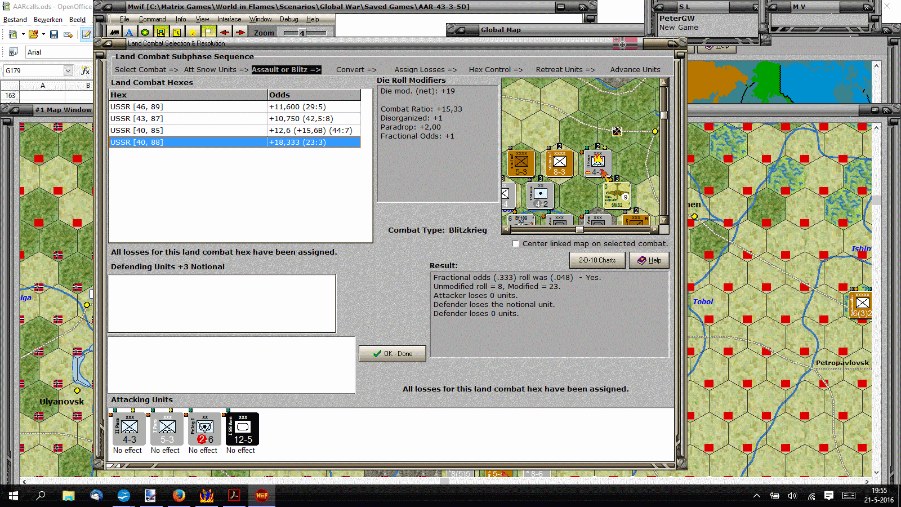Click the sun weather toolbar icon
Viewport: 901px width, 507px height.
coord(193,32)
